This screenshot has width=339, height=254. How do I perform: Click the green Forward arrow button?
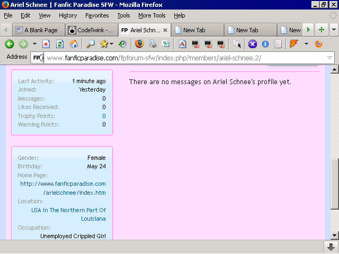pyautogui.click(x=23, y=44)
